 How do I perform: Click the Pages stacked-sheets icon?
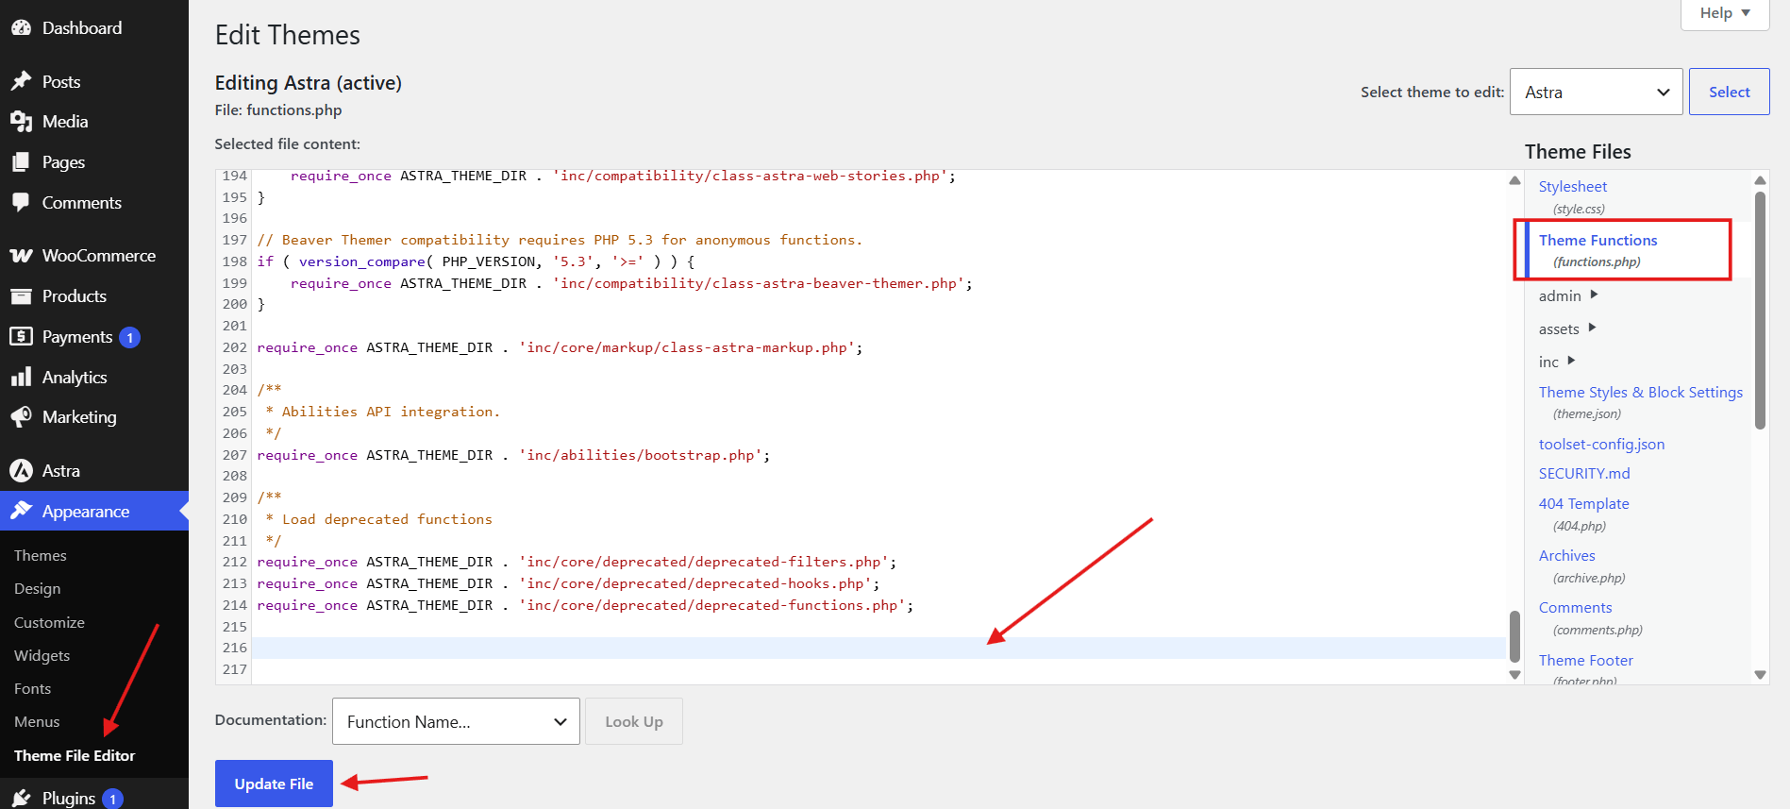pos(21,162)
